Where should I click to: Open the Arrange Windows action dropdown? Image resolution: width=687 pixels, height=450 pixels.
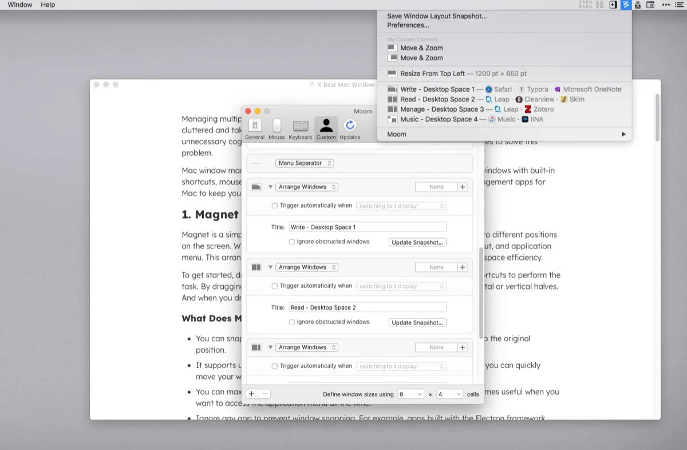coord(306,187)
